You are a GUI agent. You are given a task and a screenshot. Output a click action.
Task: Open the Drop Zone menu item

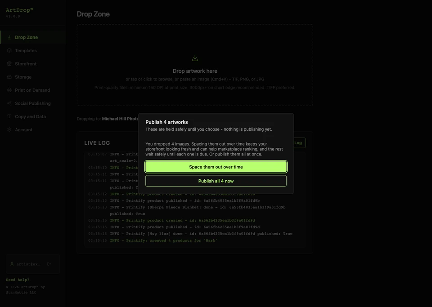coord(32,37)
